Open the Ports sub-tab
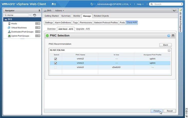 click(122, 23)
